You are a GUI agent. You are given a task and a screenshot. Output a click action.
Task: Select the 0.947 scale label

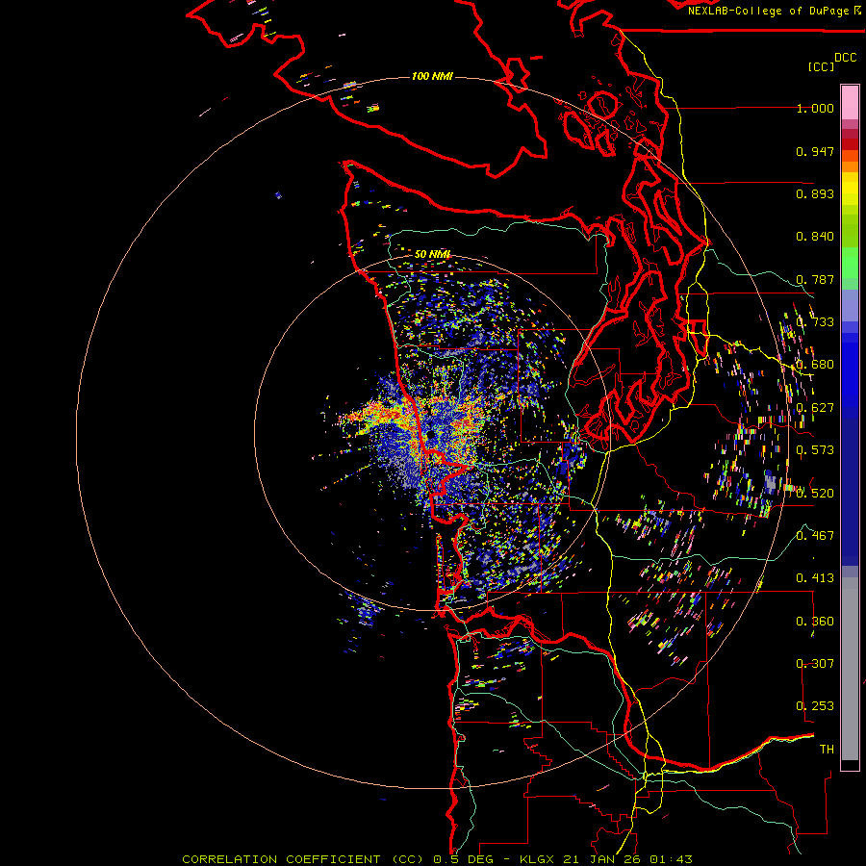[x=815, y=151]
